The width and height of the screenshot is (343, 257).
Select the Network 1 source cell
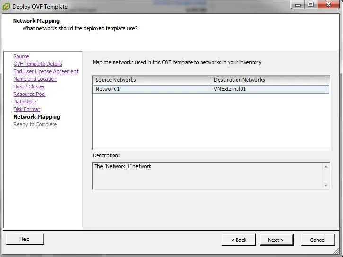[x=152, y=89]
